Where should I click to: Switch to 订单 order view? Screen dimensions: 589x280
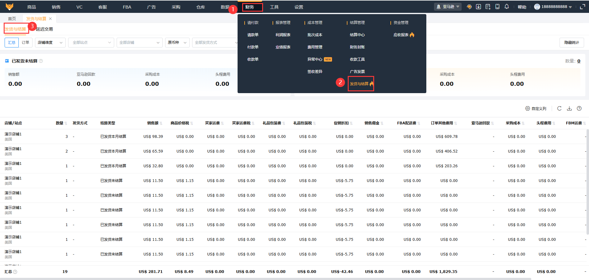(x=25, y=43)
